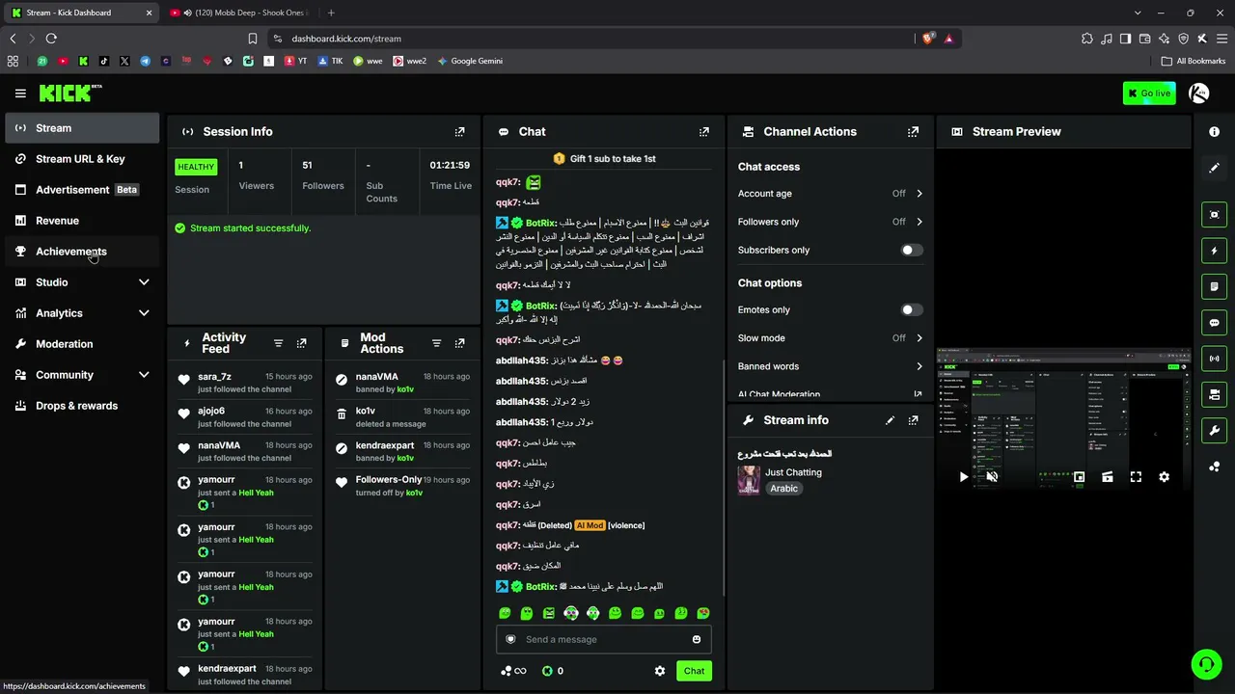
Task: Open the Banned words settings
Action: point(830,366)
